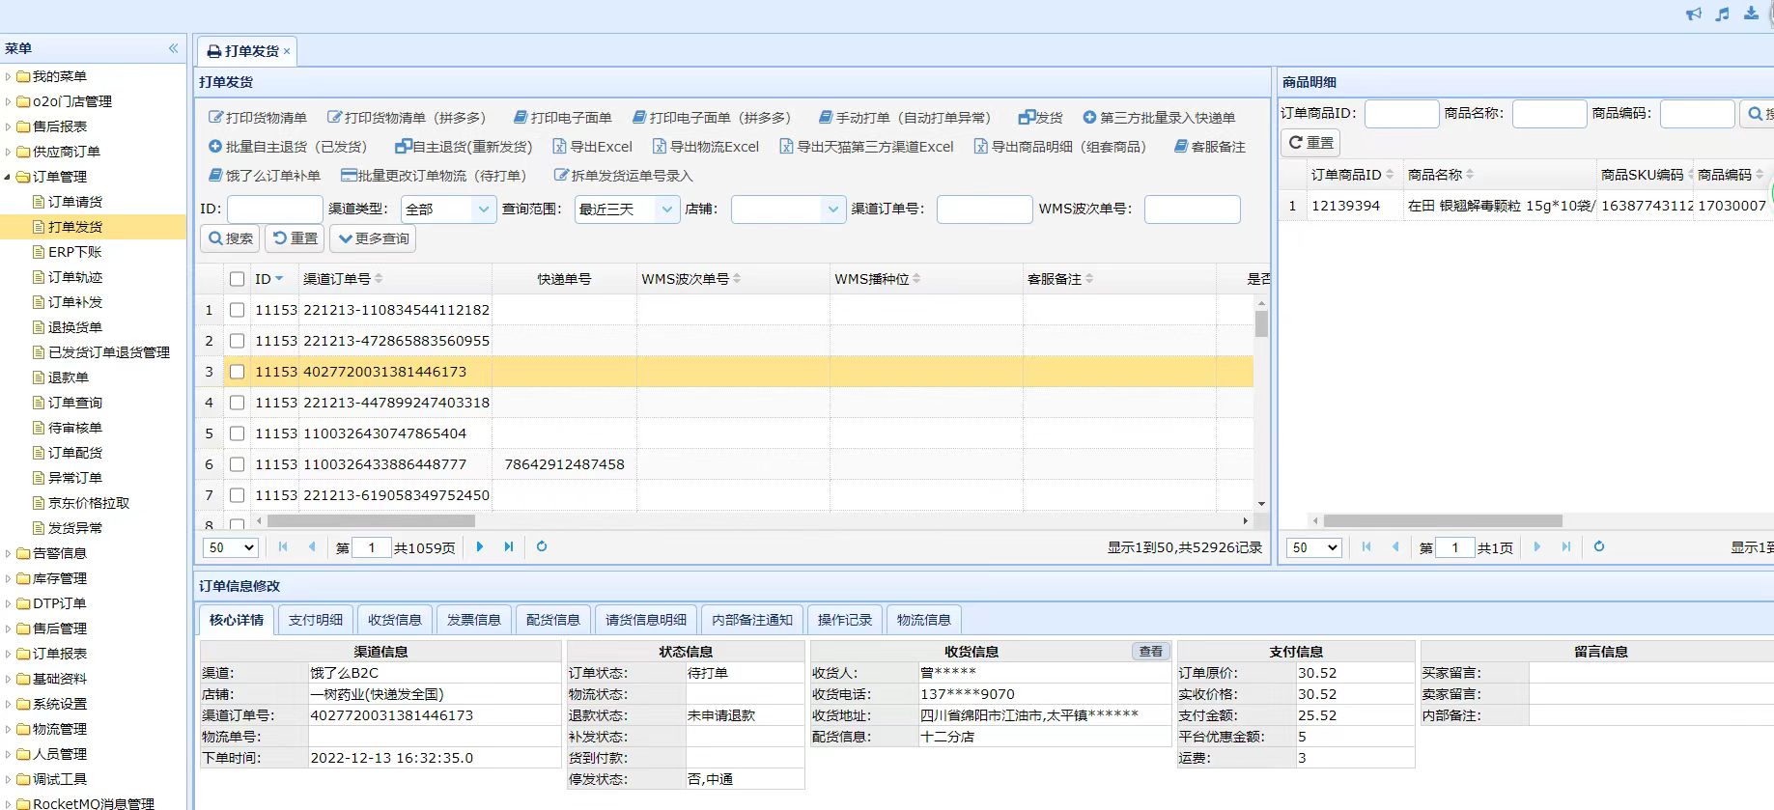Expand 更多查询 options
This screenshot has height=810, width=1774.
coord(373,238)
